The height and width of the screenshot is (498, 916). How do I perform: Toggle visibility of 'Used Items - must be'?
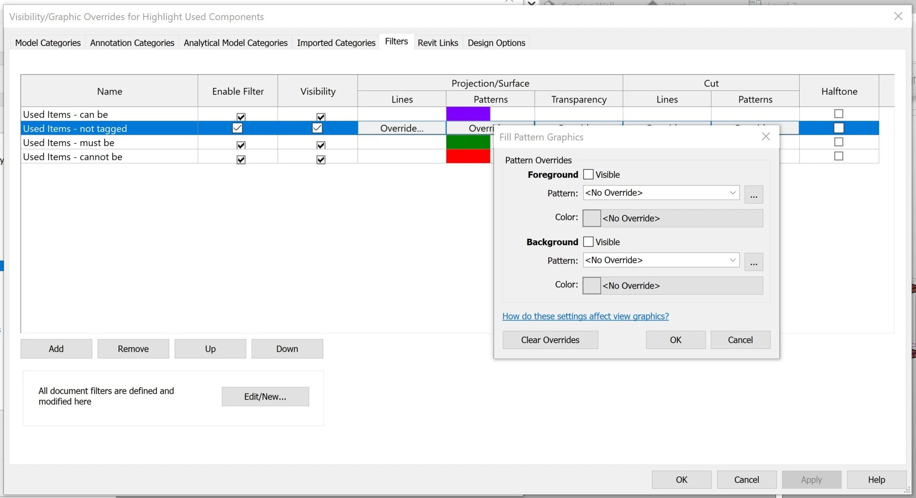point(320,145)
